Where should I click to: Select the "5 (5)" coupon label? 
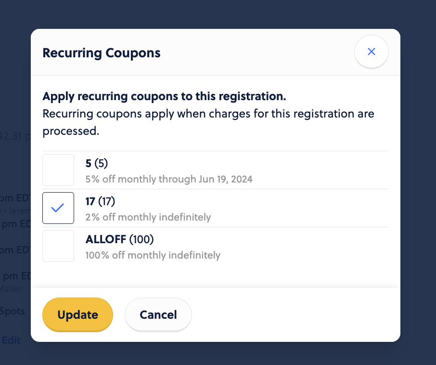tap(96, 163)
